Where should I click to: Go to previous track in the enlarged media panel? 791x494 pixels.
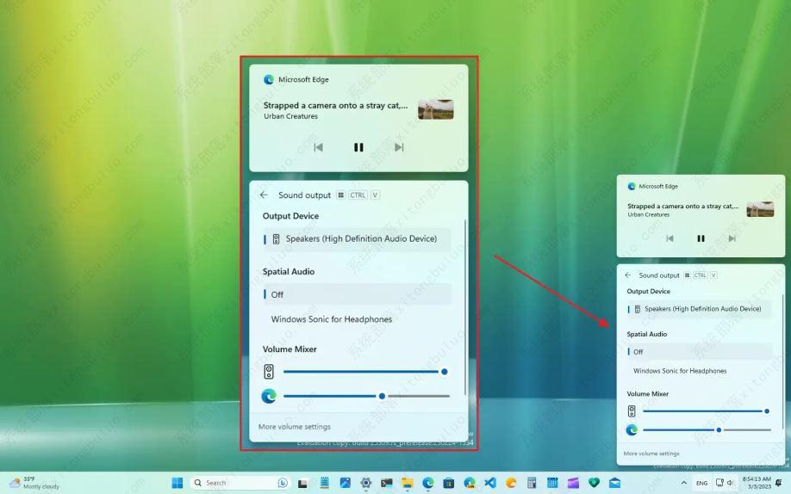coord(318,147)
